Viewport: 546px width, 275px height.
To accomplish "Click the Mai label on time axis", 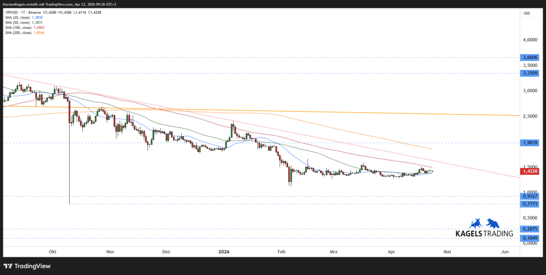I will click(x=448, y=251).
